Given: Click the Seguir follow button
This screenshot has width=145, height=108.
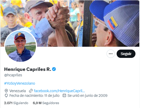Looking at the screenshot, I should (x=126, y=54).
